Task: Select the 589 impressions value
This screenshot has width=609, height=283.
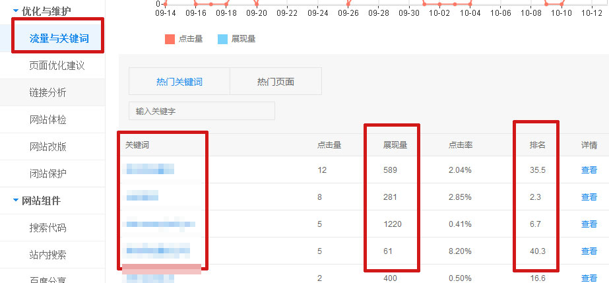Action: pos(390,170)
